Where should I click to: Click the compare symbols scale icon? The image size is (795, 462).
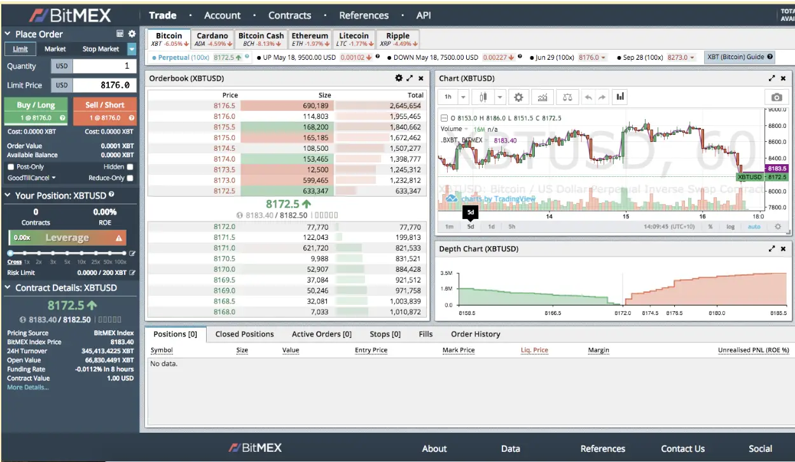pos(567,97)
